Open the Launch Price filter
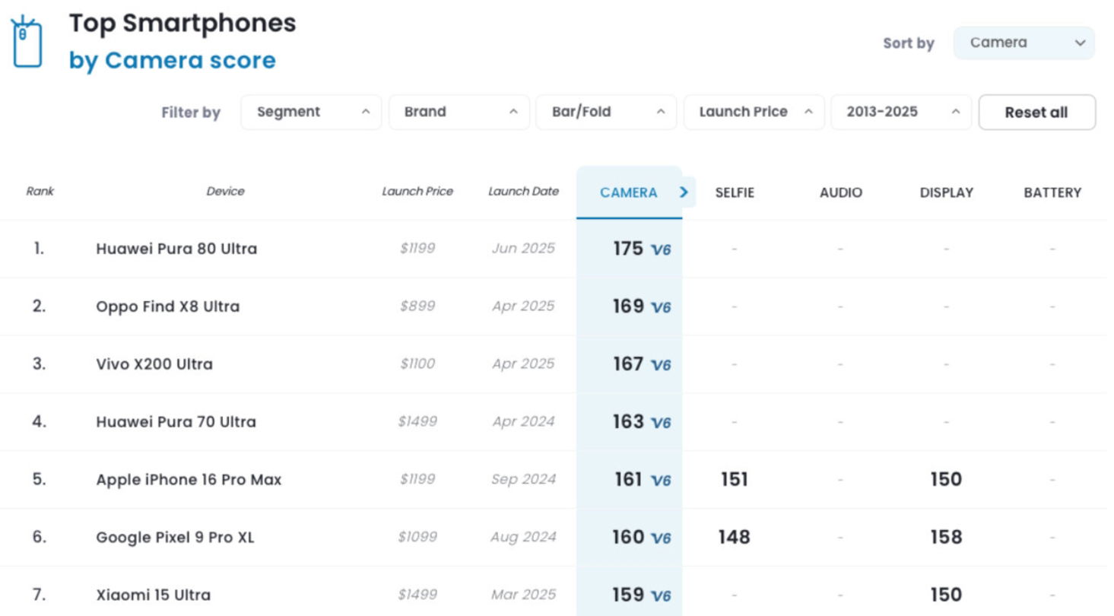The height and width of the screenshot is (616, 1114). 754,113
